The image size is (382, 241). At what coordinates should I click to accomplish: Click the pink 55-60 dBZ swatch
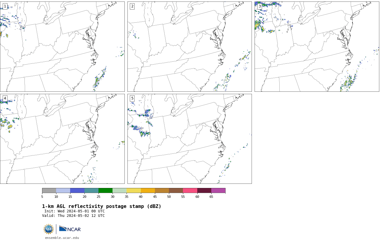[x=190, y=191]
